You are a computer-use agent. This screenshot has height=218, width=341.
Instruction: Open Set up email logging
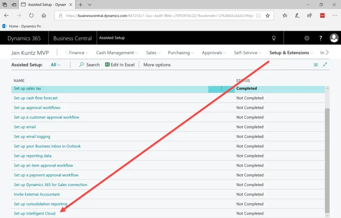(32, 136)
